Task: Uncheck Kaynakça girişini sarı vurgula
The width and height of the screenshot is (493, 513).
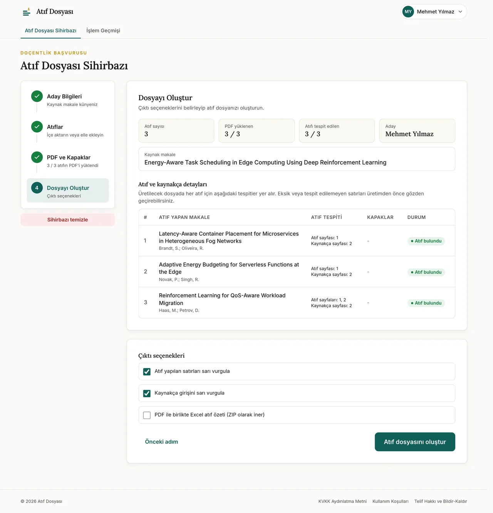Action: click(147, 393)
